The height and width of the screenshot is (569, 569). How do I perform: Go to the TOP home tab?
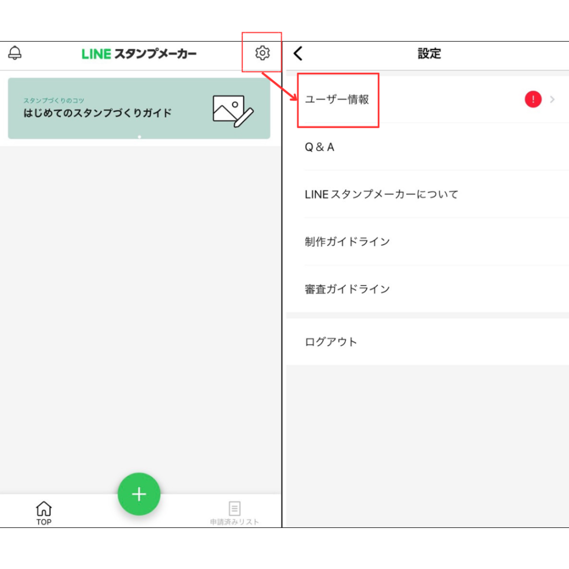44,513
